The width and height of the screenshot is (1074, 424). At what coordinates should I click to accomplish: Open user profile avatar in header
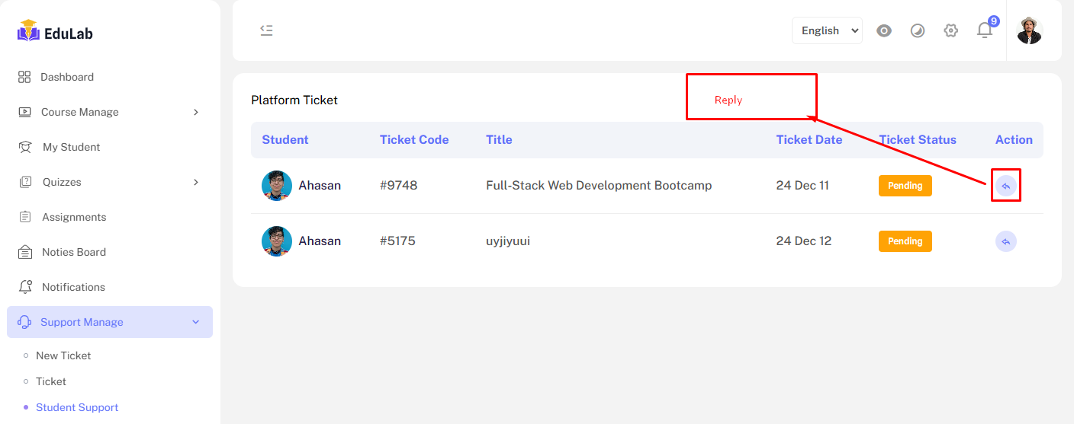(x=1029, y=30)
